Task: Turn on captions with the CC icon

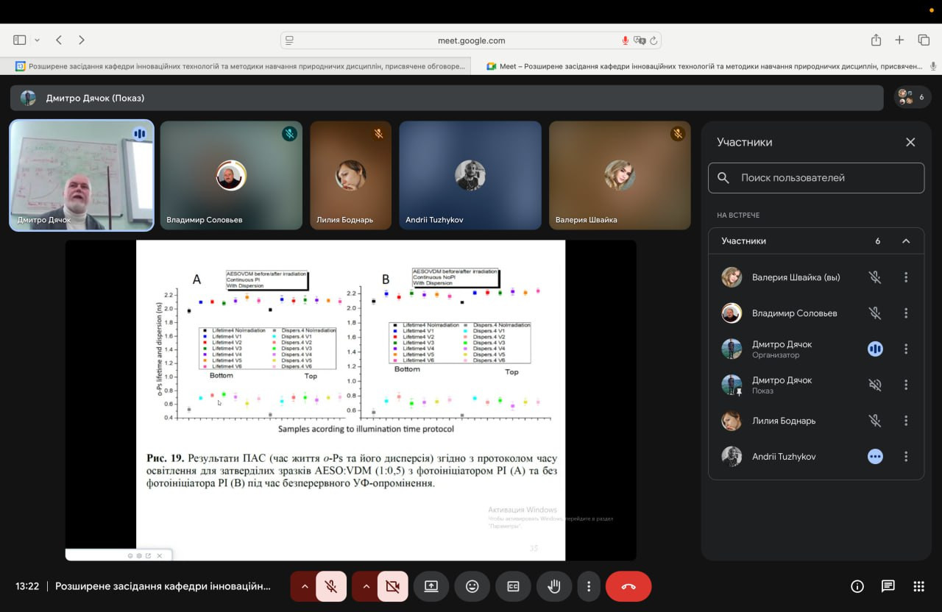Action: coord(513,586)
